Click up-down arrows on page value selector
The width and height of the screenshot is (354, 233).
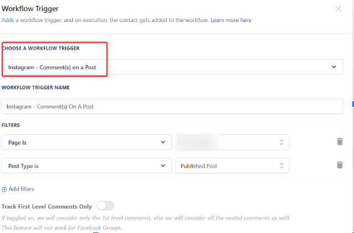point(281,142)
